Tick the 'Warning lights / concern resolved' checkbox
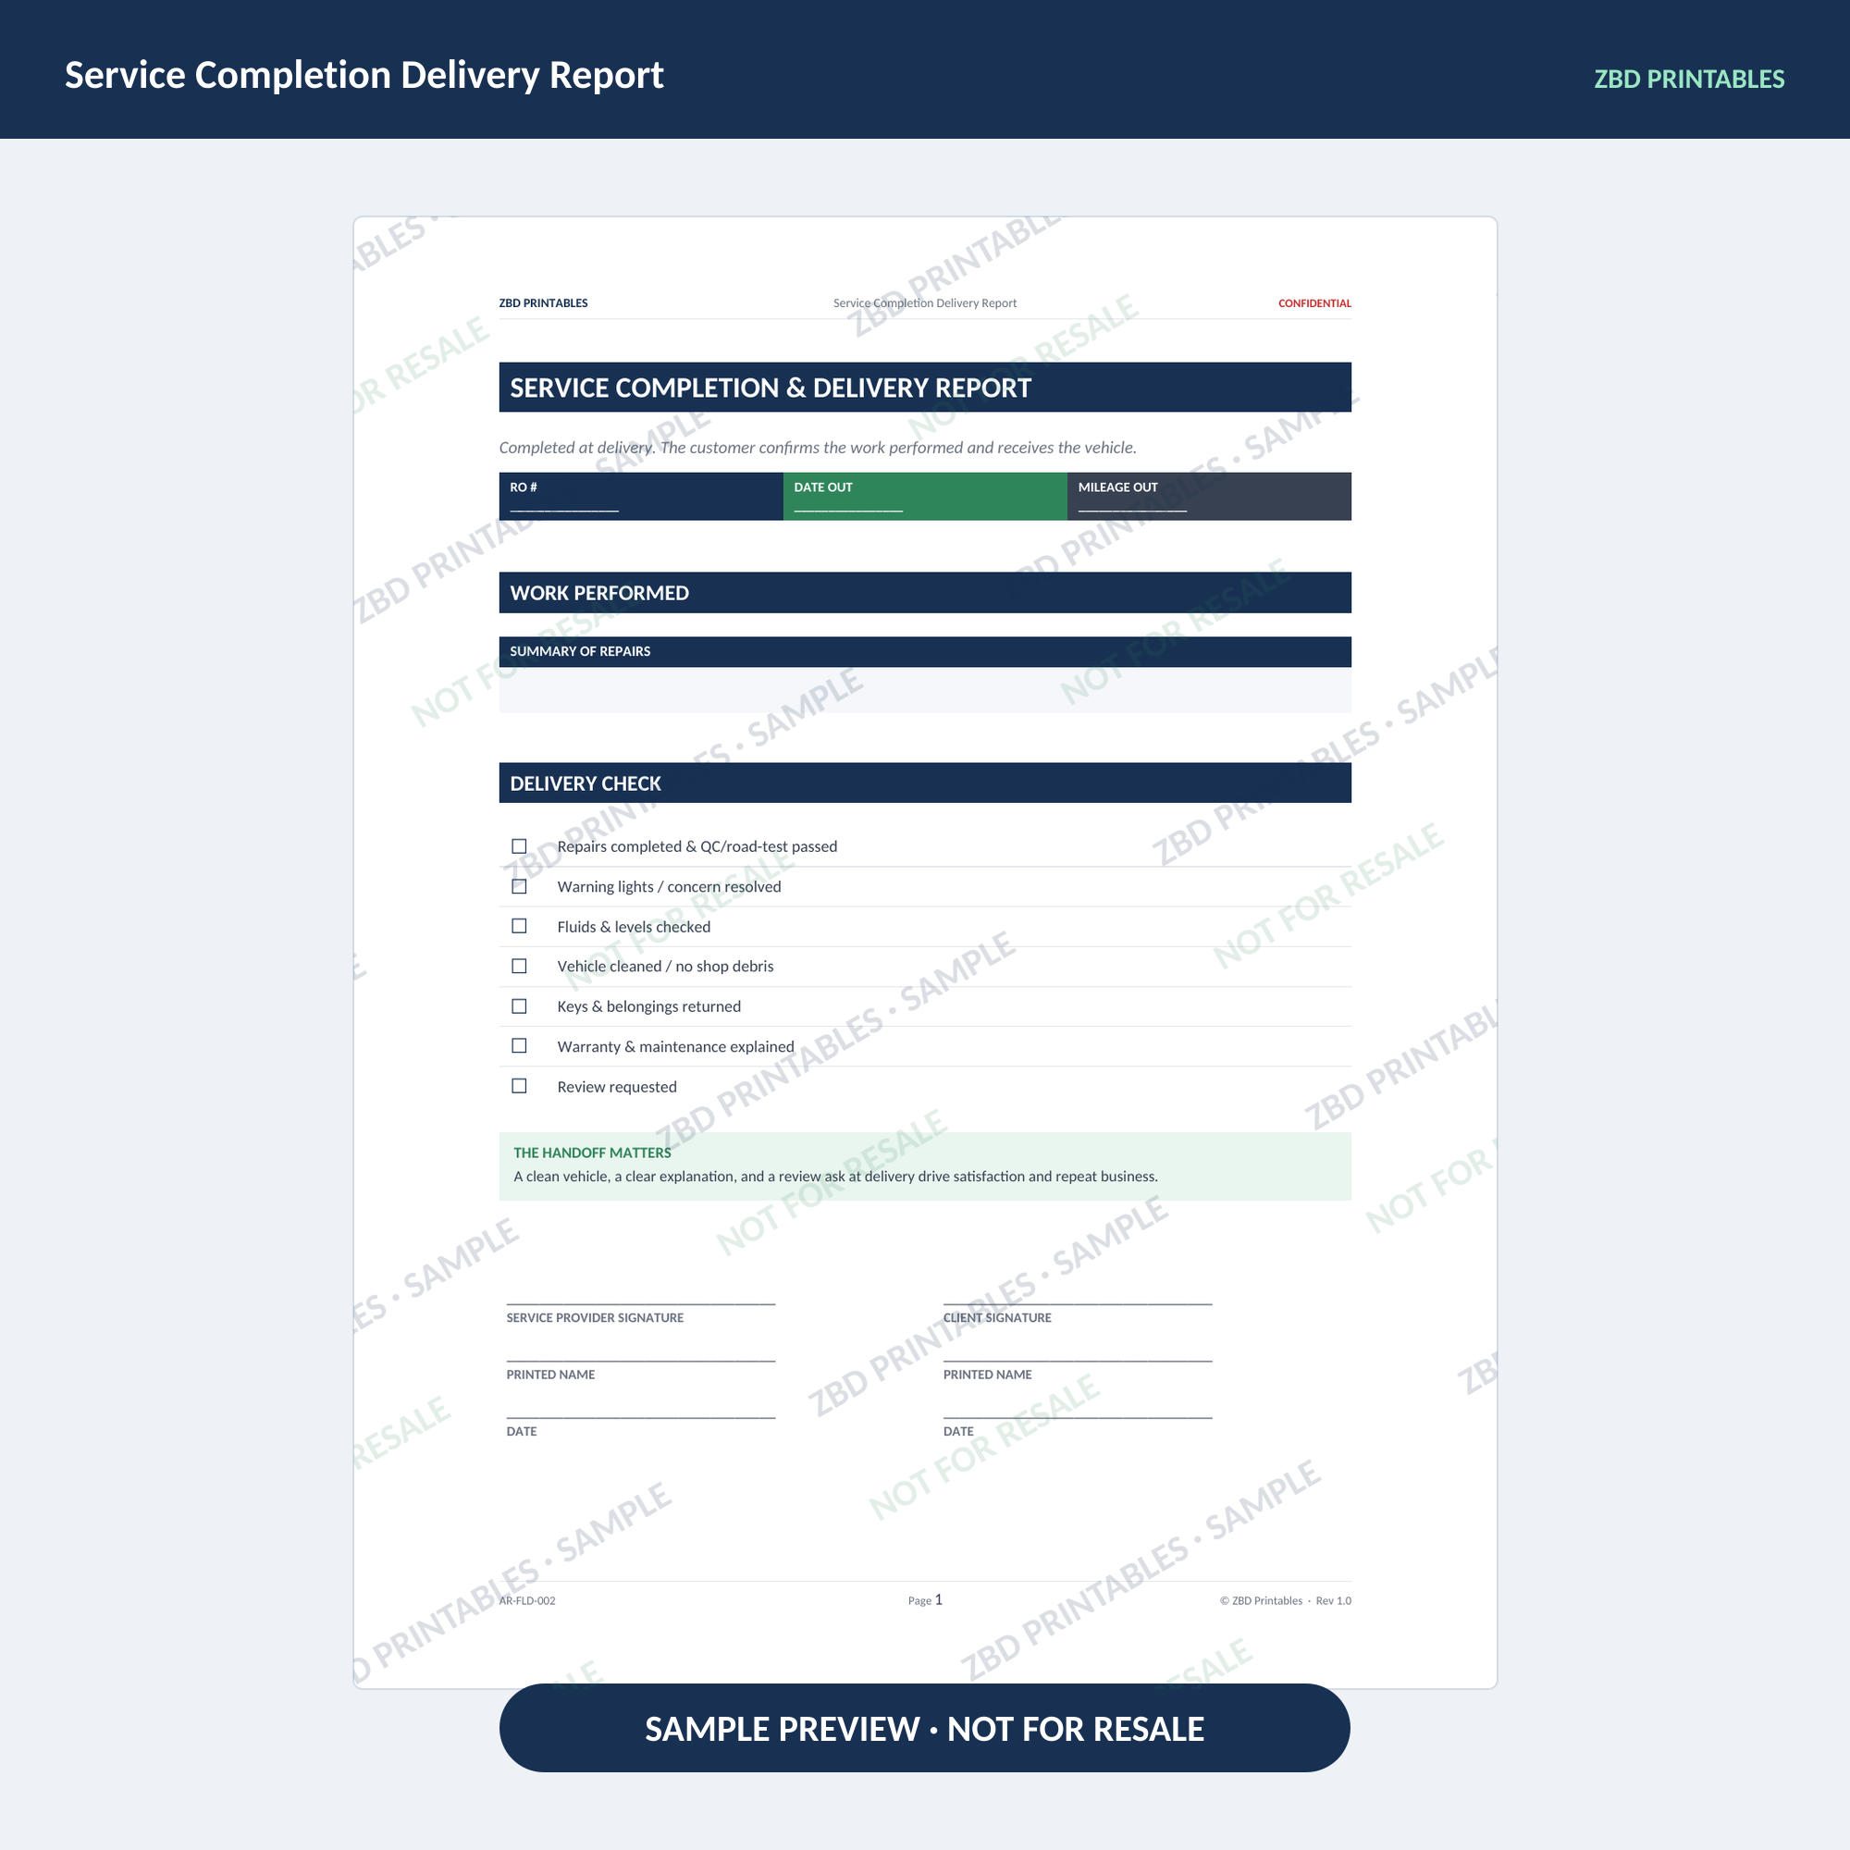This screenshot has width=1850, height=1850. 519,886
